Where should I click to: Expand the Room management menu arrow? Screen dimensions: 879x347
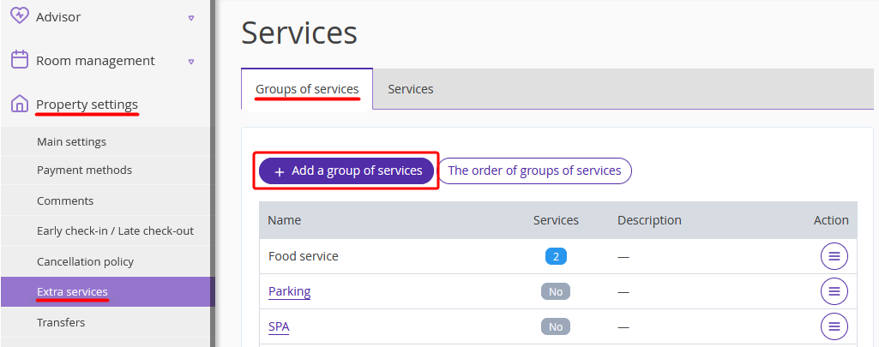pos(191,62)
